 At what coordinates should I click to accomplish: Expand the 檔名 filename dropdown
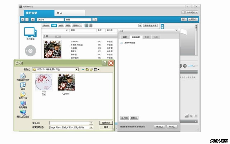pos(91,123)
